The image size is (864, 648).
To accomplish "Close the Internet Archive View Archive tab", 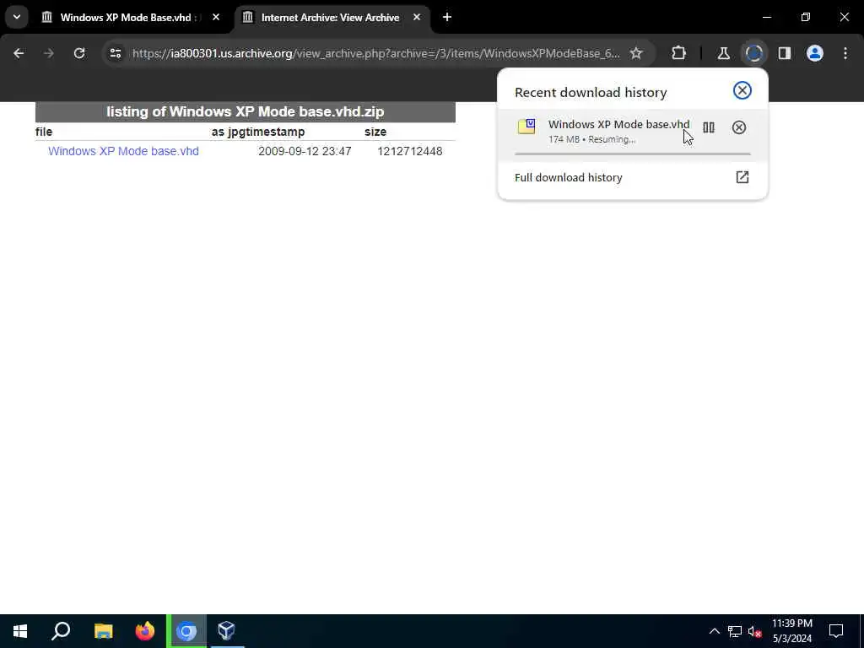I will tap(417, 17).
